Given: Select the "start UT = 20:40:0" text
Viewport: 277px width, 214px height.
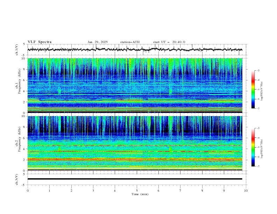Looking at the screenshot, I should 169,42.
